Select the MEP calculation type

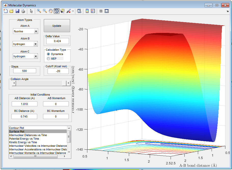[x=48, y=59]
